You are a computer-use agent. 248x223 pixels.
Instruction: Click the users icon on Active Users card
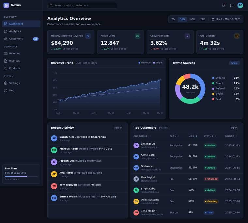click(138, 36)
